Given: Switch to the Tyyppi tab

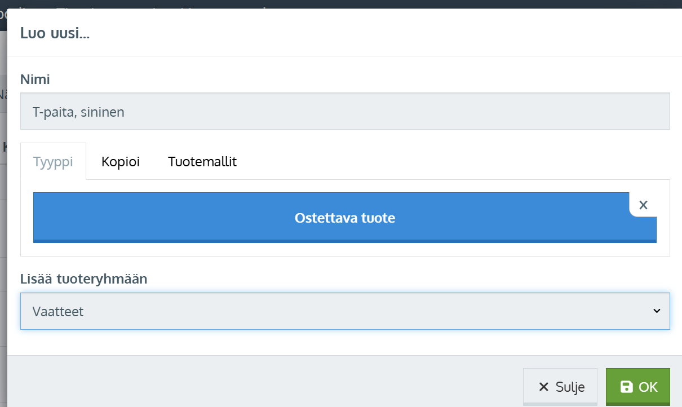Looking at the screenshot, I should coord(53,162).
